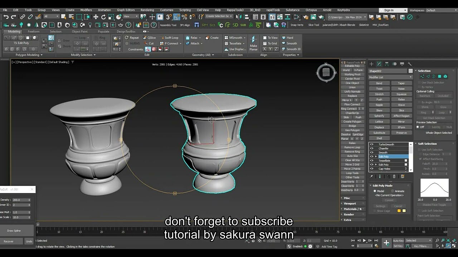Viewport: 458px width, 257px height.
Task: Apply the Bend modifier button
Action: point(379,83)
